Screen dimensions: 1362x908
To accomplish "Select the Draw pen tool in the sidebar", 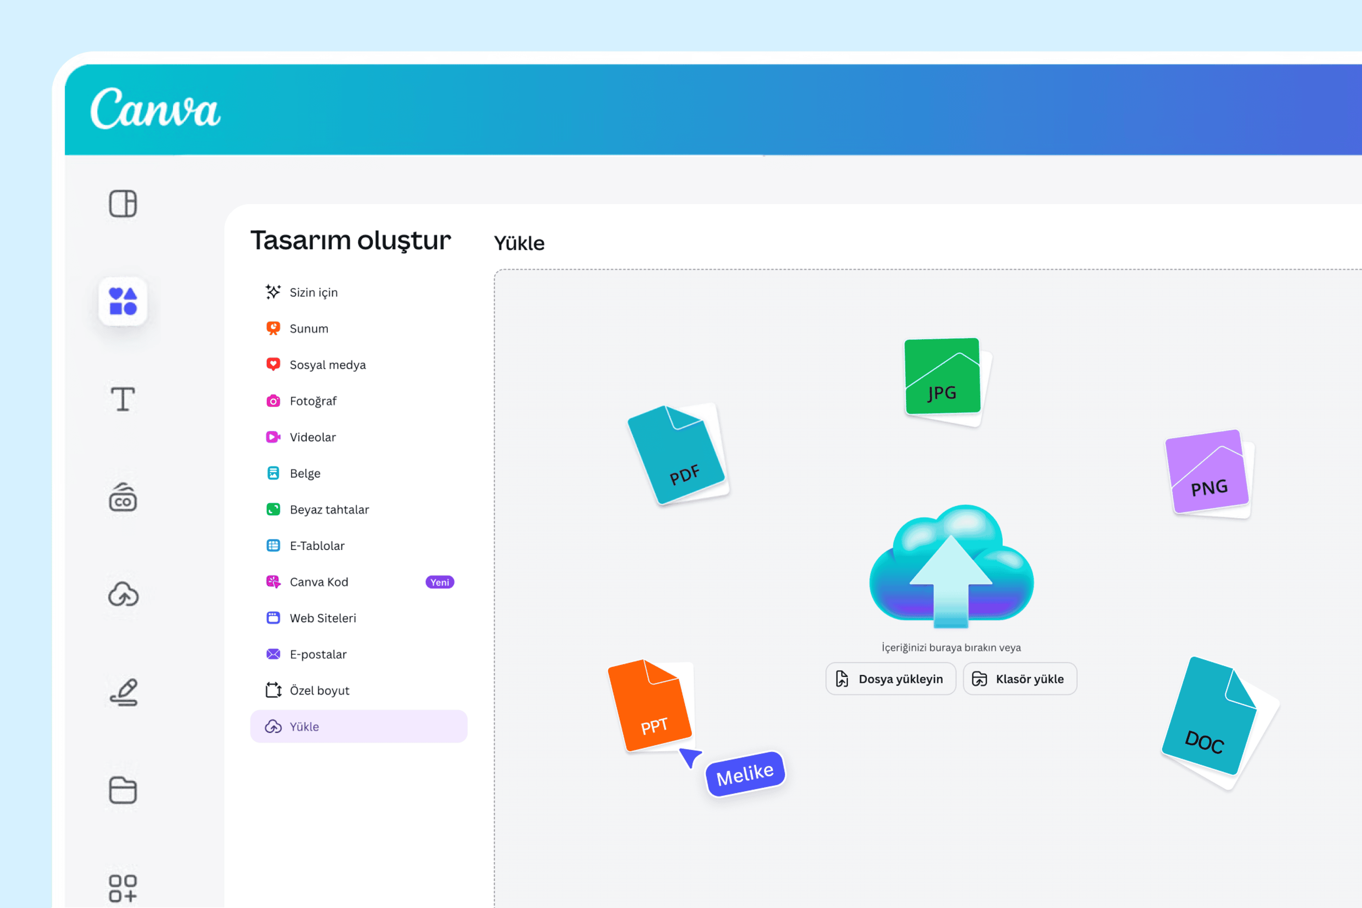I will click(x=124, y=692).
